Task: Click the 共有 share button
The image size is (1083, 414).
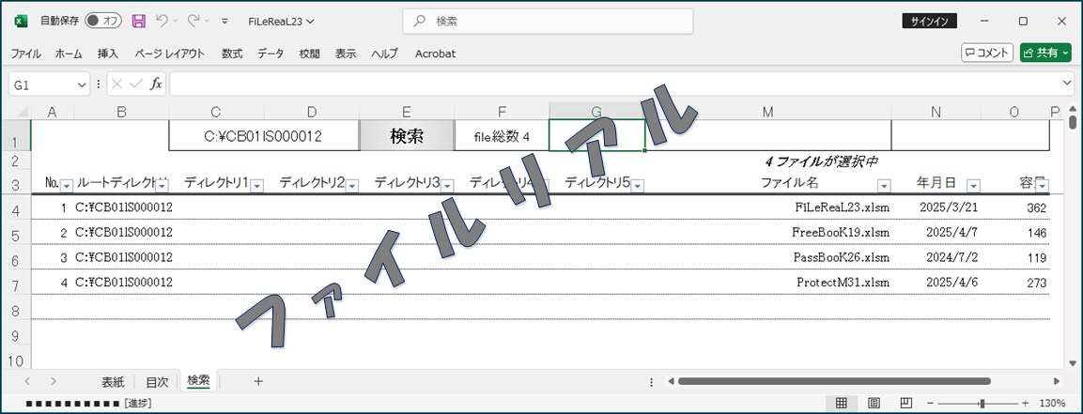Action: coord(1045,53)
